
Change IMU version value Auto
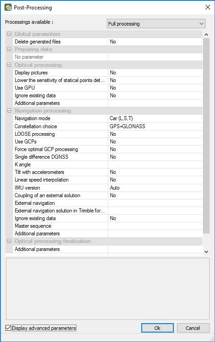[x=155, y=188]
